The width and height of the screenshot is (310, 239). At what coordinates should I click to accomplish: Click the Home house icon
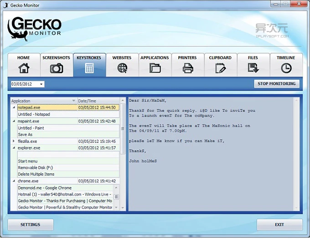[24, 68]
